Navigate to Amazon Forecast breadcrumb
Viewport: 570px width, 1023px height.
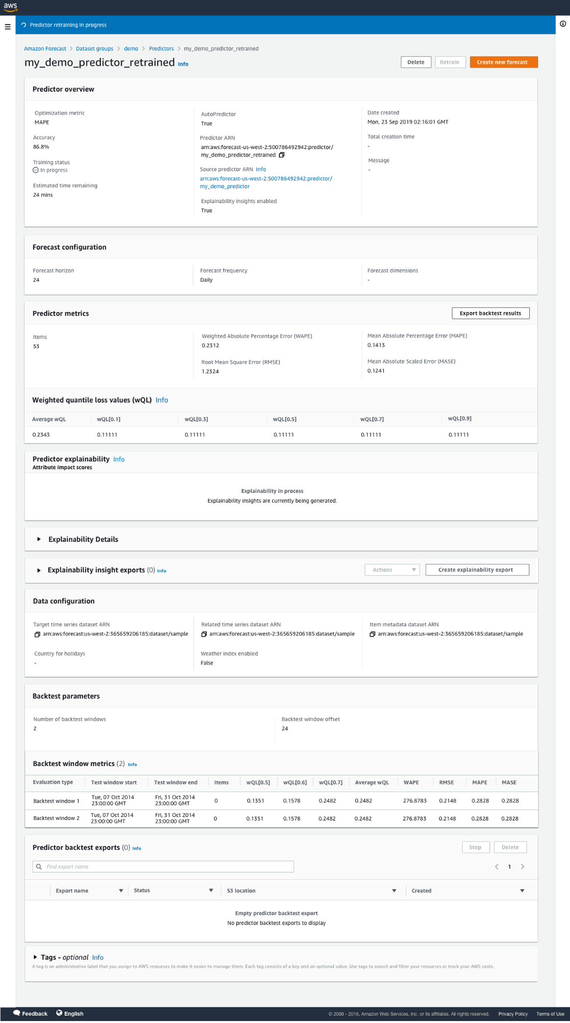[45, 49]
